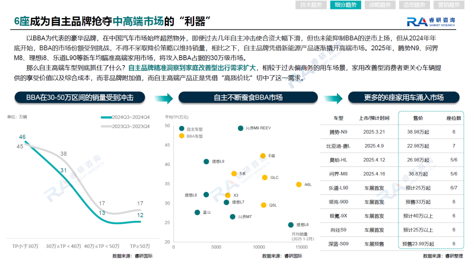Click the 深蓝-S09 table cell

pyautogui.click(x=338, y=244)
